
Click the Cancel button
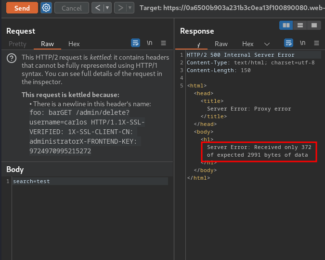[72, 8]
